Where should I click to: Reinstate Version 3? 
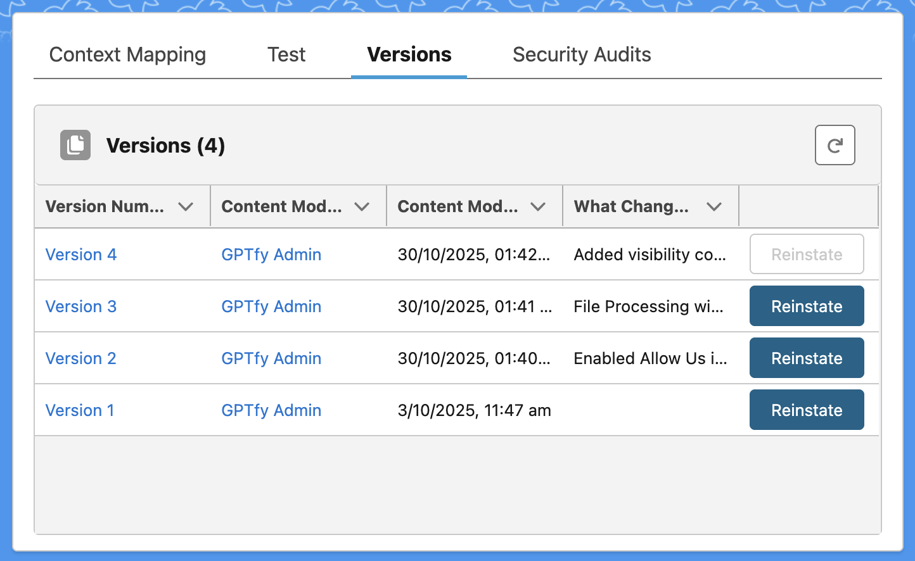click(x=807, y=306)
